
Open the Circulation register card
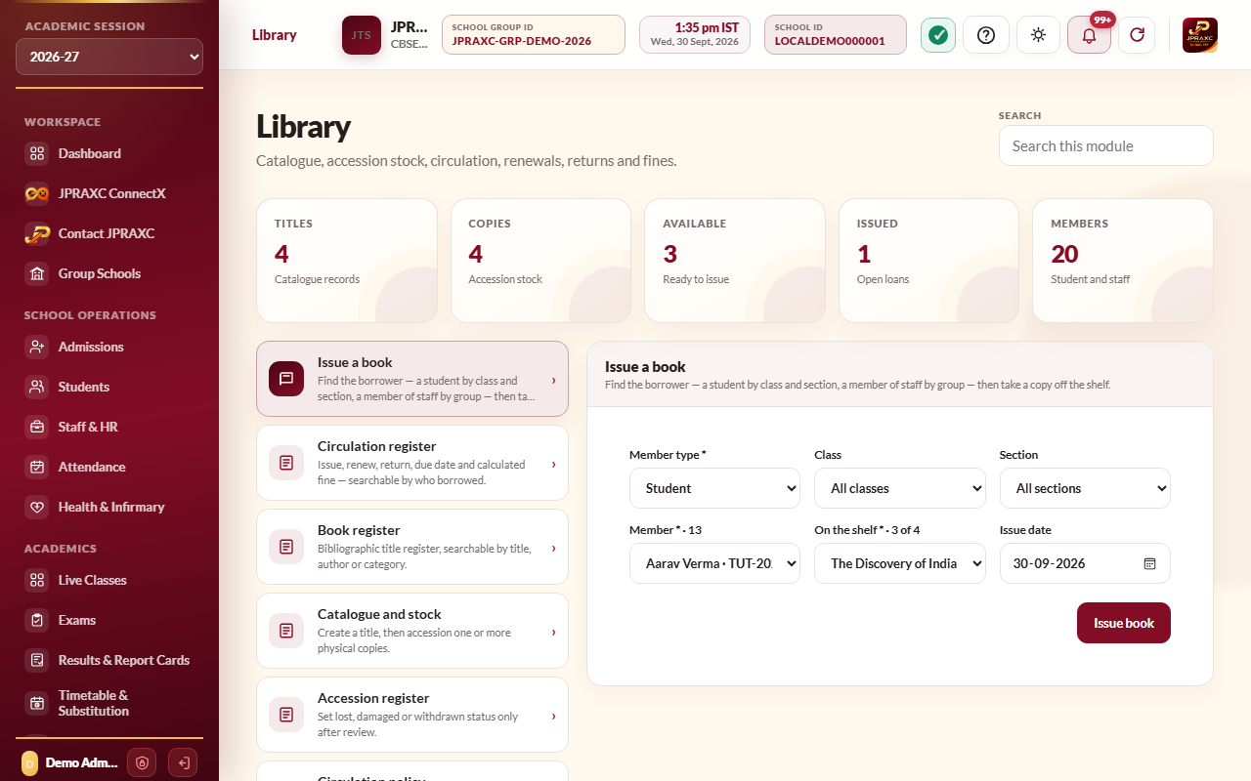(x=412, y=463)
